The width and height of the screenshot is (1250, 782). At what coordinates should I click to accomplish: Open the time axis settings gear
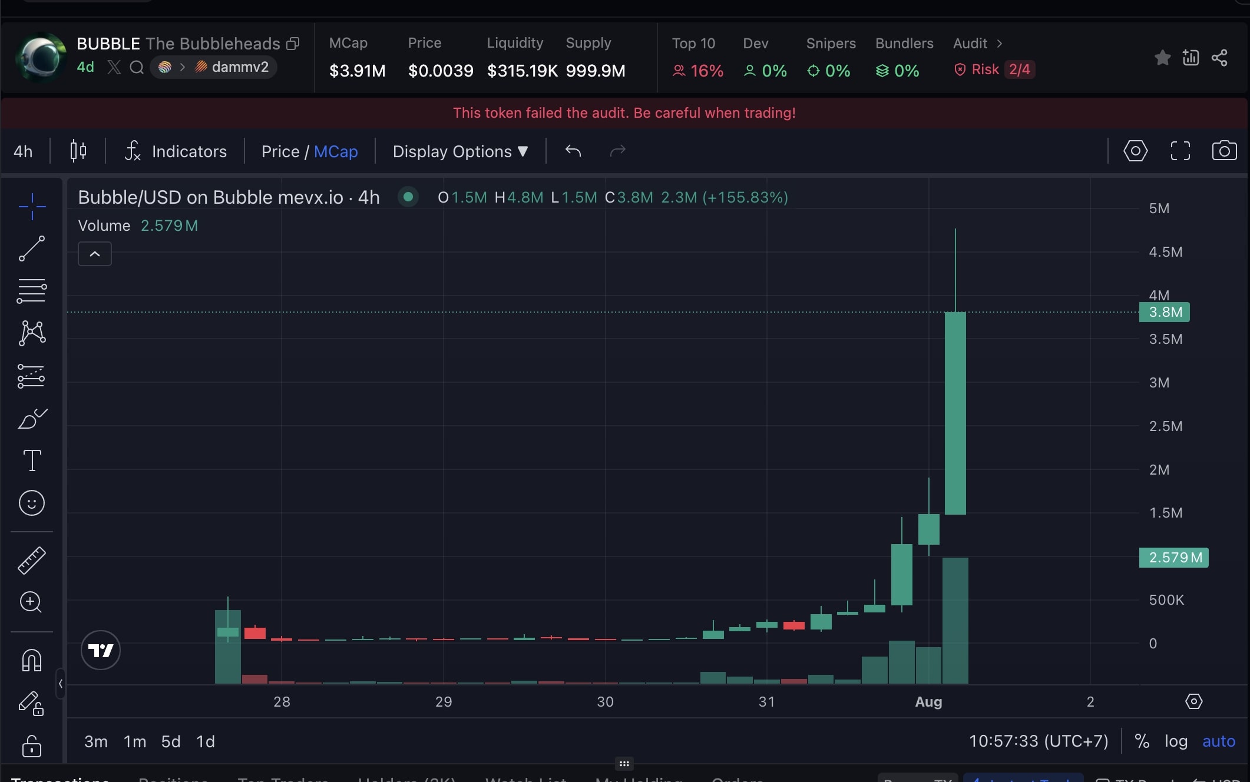pos(1193,701)
